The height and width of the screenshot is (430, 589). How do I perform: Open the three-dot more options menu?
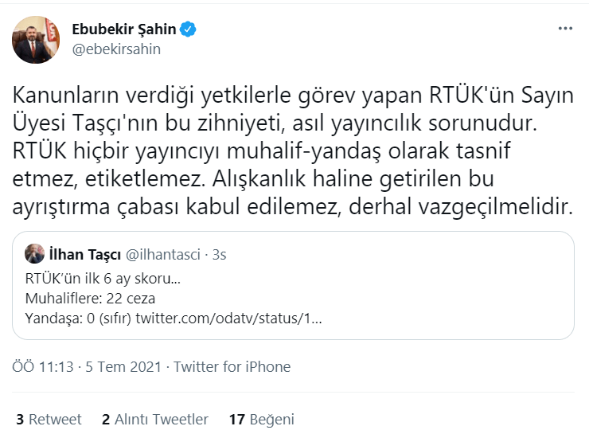point(565,29)
